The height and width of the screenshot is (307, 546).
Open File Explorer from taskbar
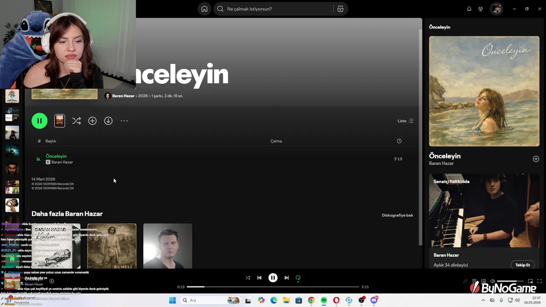(286, 300)
